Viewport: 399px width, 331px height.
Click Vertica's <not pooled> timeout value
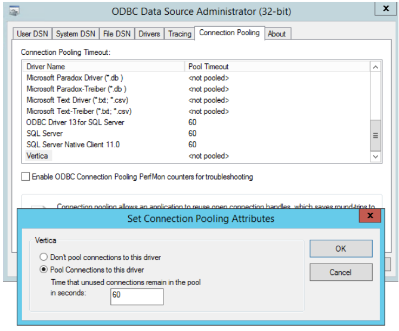(x=209, y=156)
